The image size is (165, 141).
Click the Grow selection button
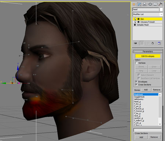[154, 67]
